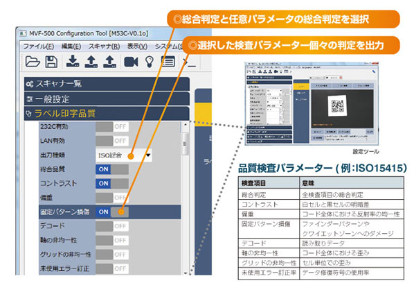Save configuration with the floppy disk icon
The height and width of the screenshot is (292, 414).
coord(51,62)
